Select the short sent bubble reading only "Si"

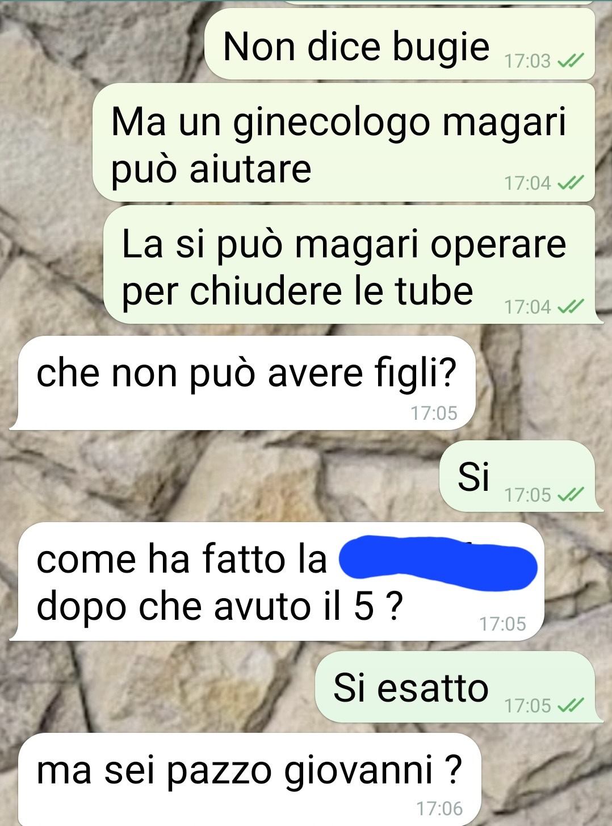520,476
